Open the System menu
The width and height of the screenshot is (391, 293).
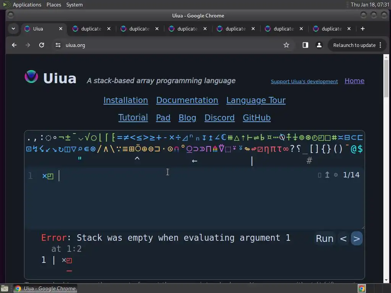coord(74,5)
